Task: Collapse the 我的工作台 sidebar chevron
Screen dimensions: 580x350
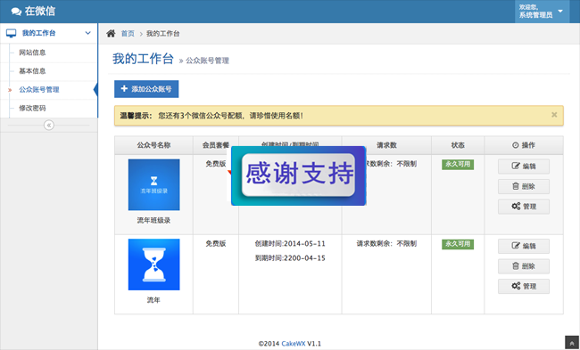Action: coord(88,33)
